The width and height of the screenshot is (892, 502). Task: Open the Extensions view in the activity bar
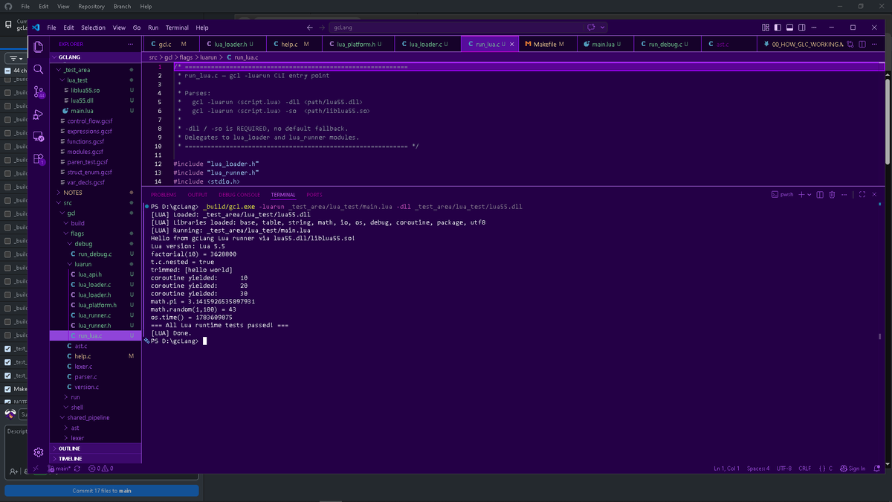tap(39, 159)
